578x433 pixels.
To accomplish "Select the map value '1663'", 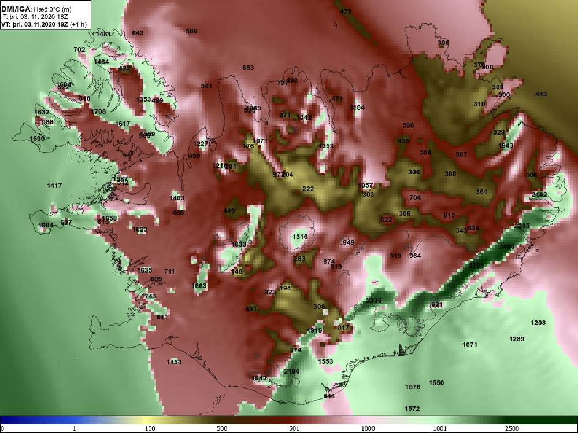I will [199, 286].
